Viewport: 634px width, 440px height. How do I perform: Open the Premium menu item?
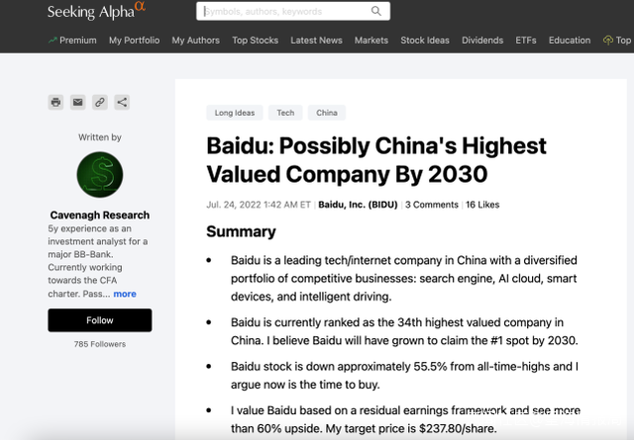point(78,41)
